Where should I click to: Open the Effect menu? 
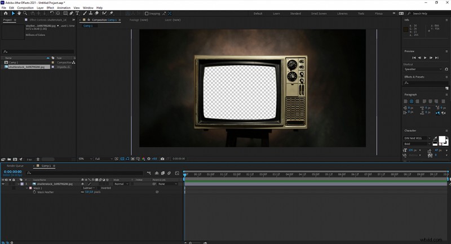pos(50,8)
